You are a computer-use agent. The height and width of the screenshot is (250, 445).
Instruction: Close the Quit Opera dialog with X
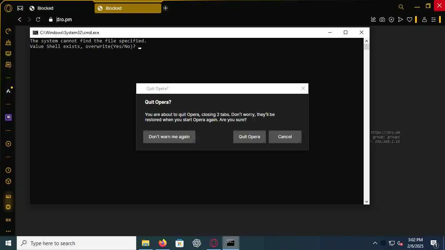point(303,88)
